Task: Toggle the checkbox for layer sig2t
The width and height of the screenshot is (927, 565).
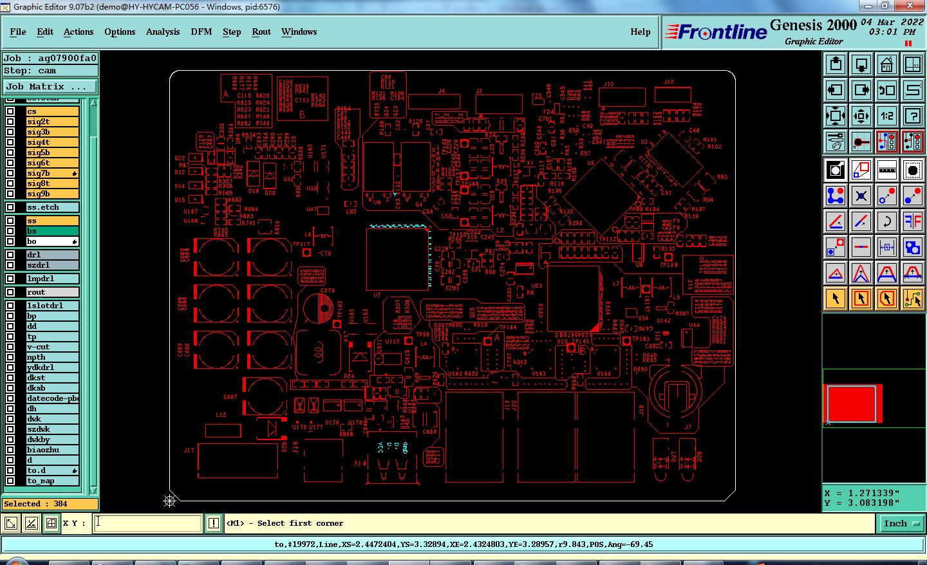Action: coord(10,122)
